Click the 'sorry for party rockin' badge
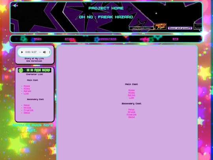The height and width of the screenshot is (160, 213). 142,28
